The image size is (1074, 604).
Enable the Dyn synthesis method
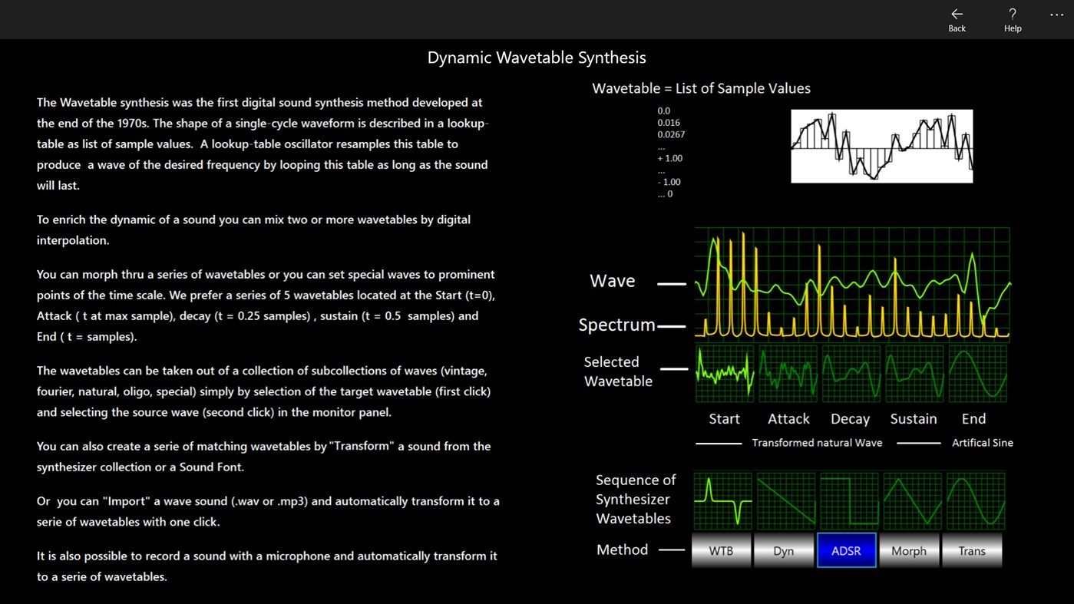tap(784, 550)
